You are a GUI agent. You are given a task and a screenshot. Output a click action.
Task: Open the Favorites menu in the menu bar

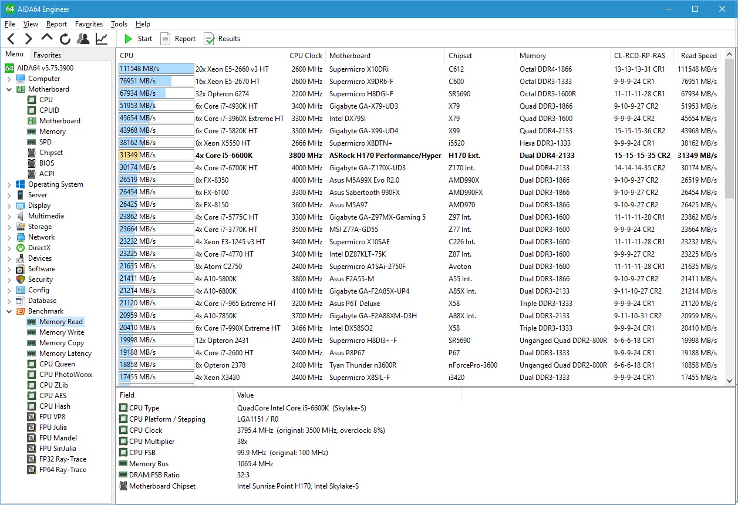point(89,24)
